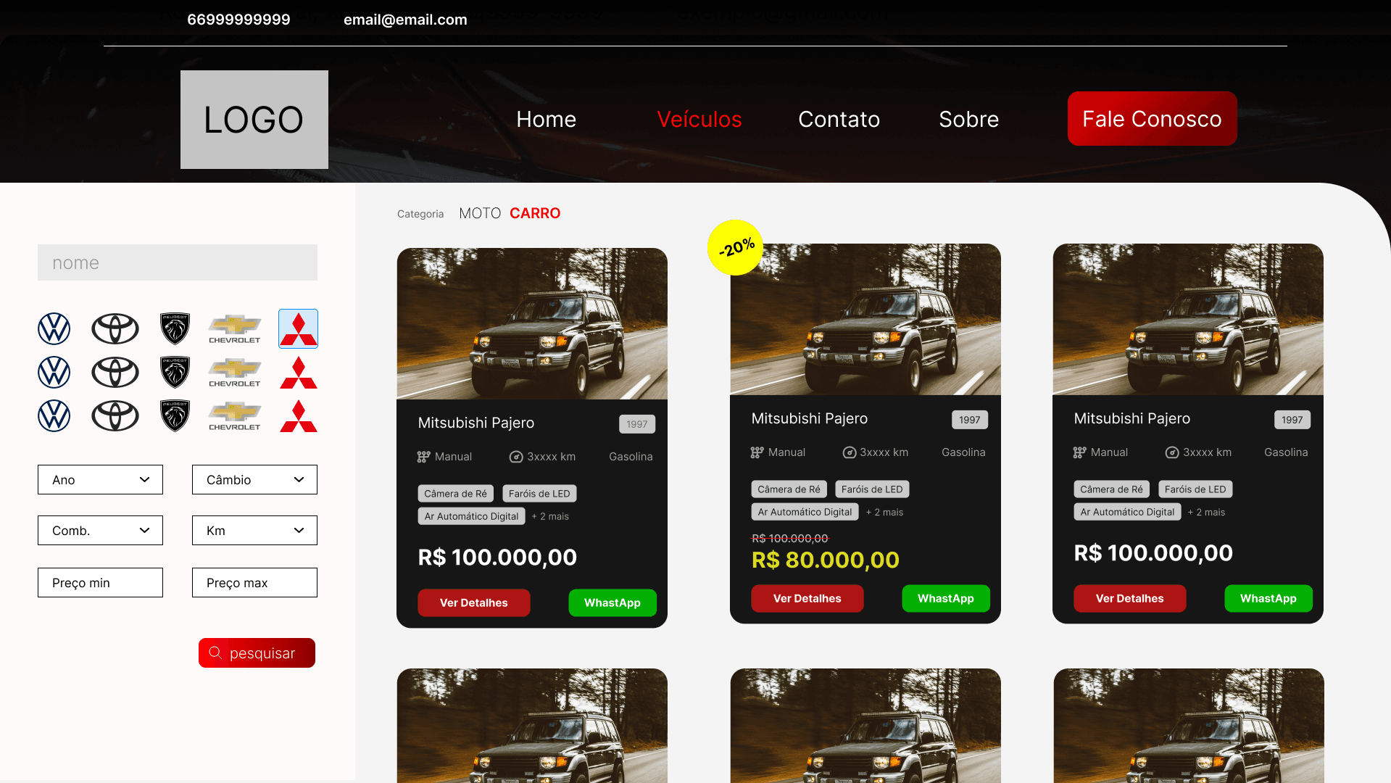Screen dimensions: 1391x783
Task: Select the top-row Volkswagen brand logo
Action: (x=54, y=329)
